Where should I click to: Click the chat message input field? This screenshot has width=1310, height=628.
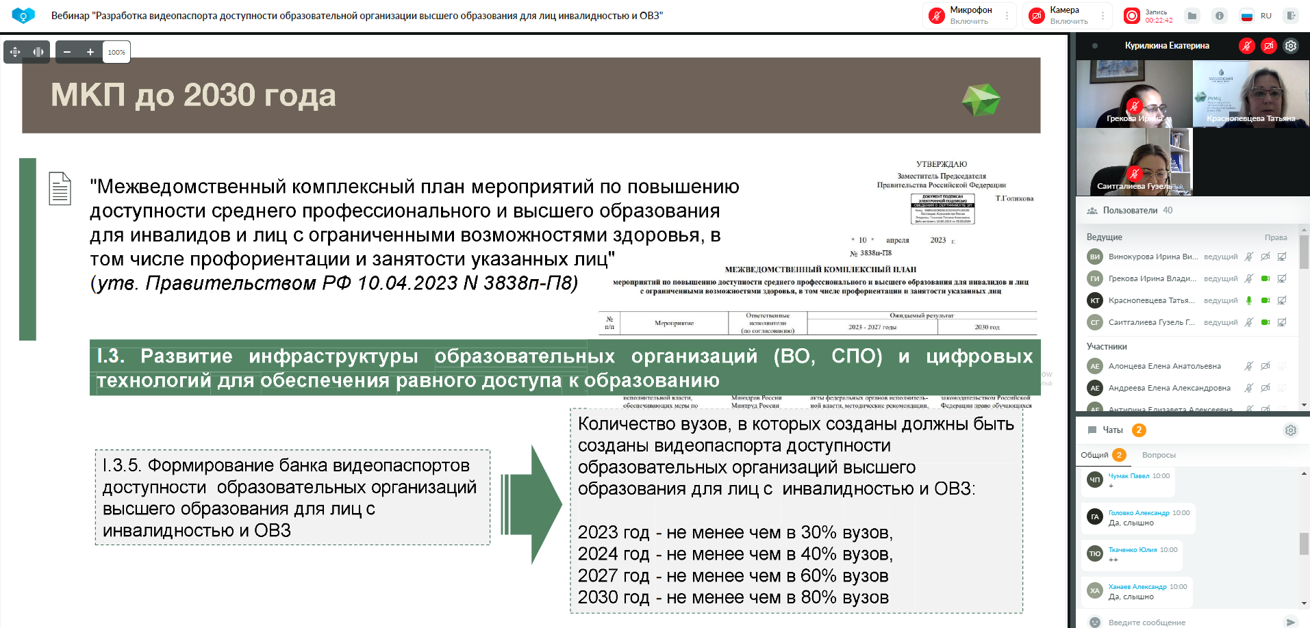click(x=1188, y=623)
